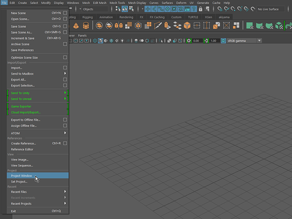Open Save Scene As option box

coord(65,32)
